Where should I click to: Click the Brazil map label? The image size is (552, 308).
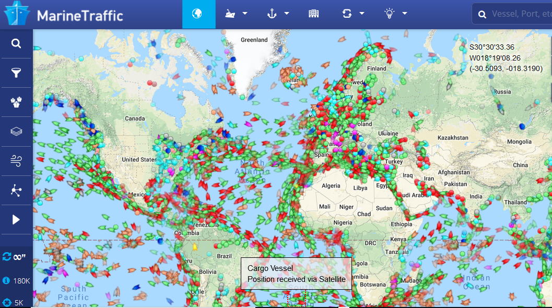click(224, 256)
